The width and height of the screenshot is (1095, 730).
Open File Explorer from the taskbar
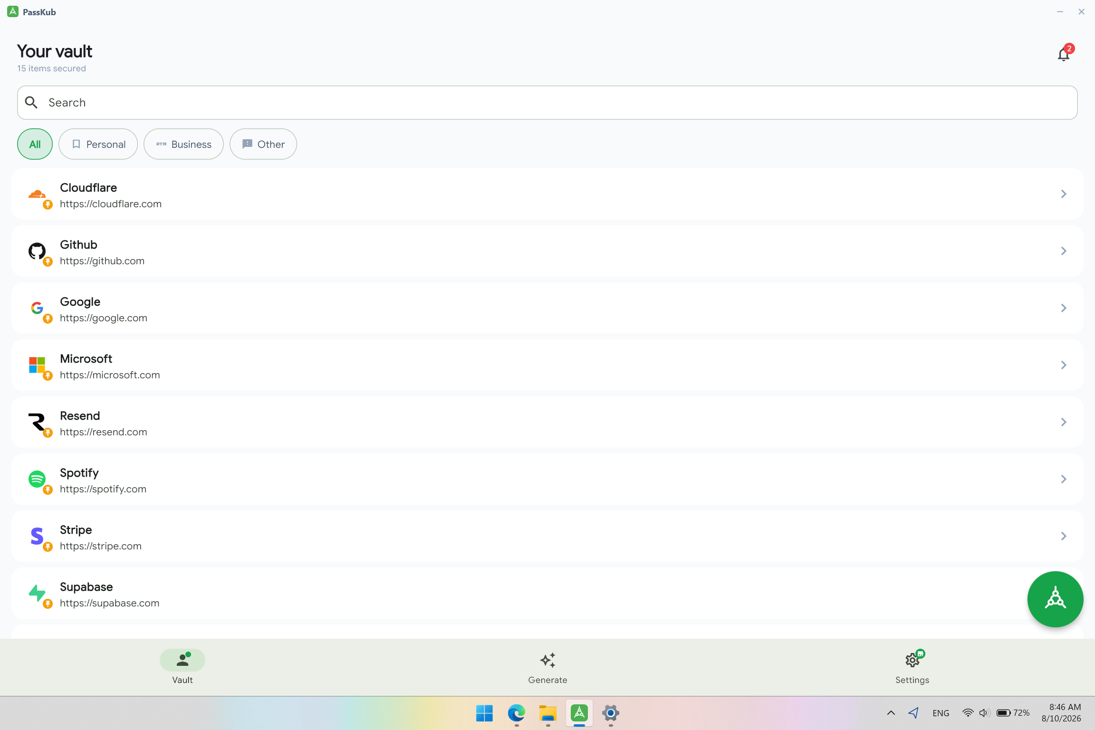click(547, 713)
